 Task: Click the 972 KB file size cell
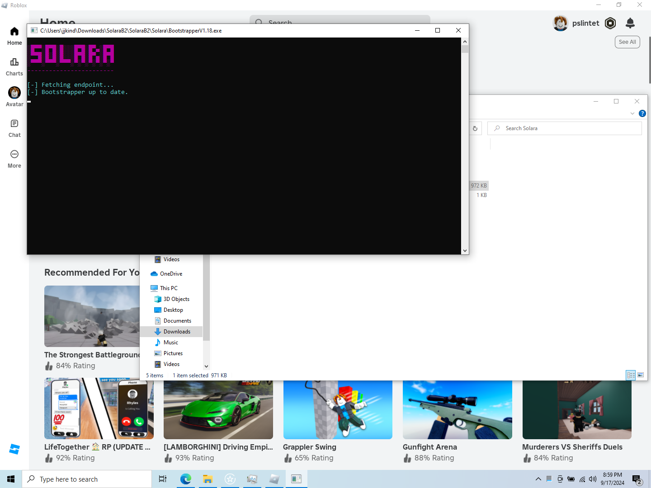tap(479, 186)
